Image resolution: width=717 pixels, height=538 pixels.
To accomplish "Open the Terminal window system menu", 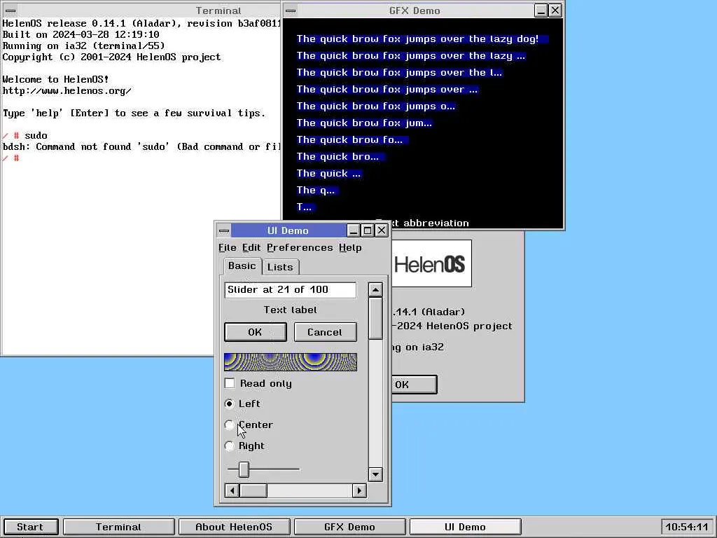I will [x=10, y=11].
